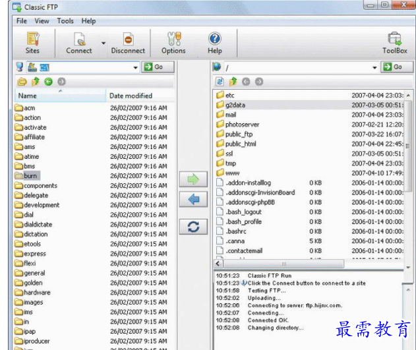This screenshot has width=416, height=350.
Task: Open the ToolBox
Action: (394, 43)
